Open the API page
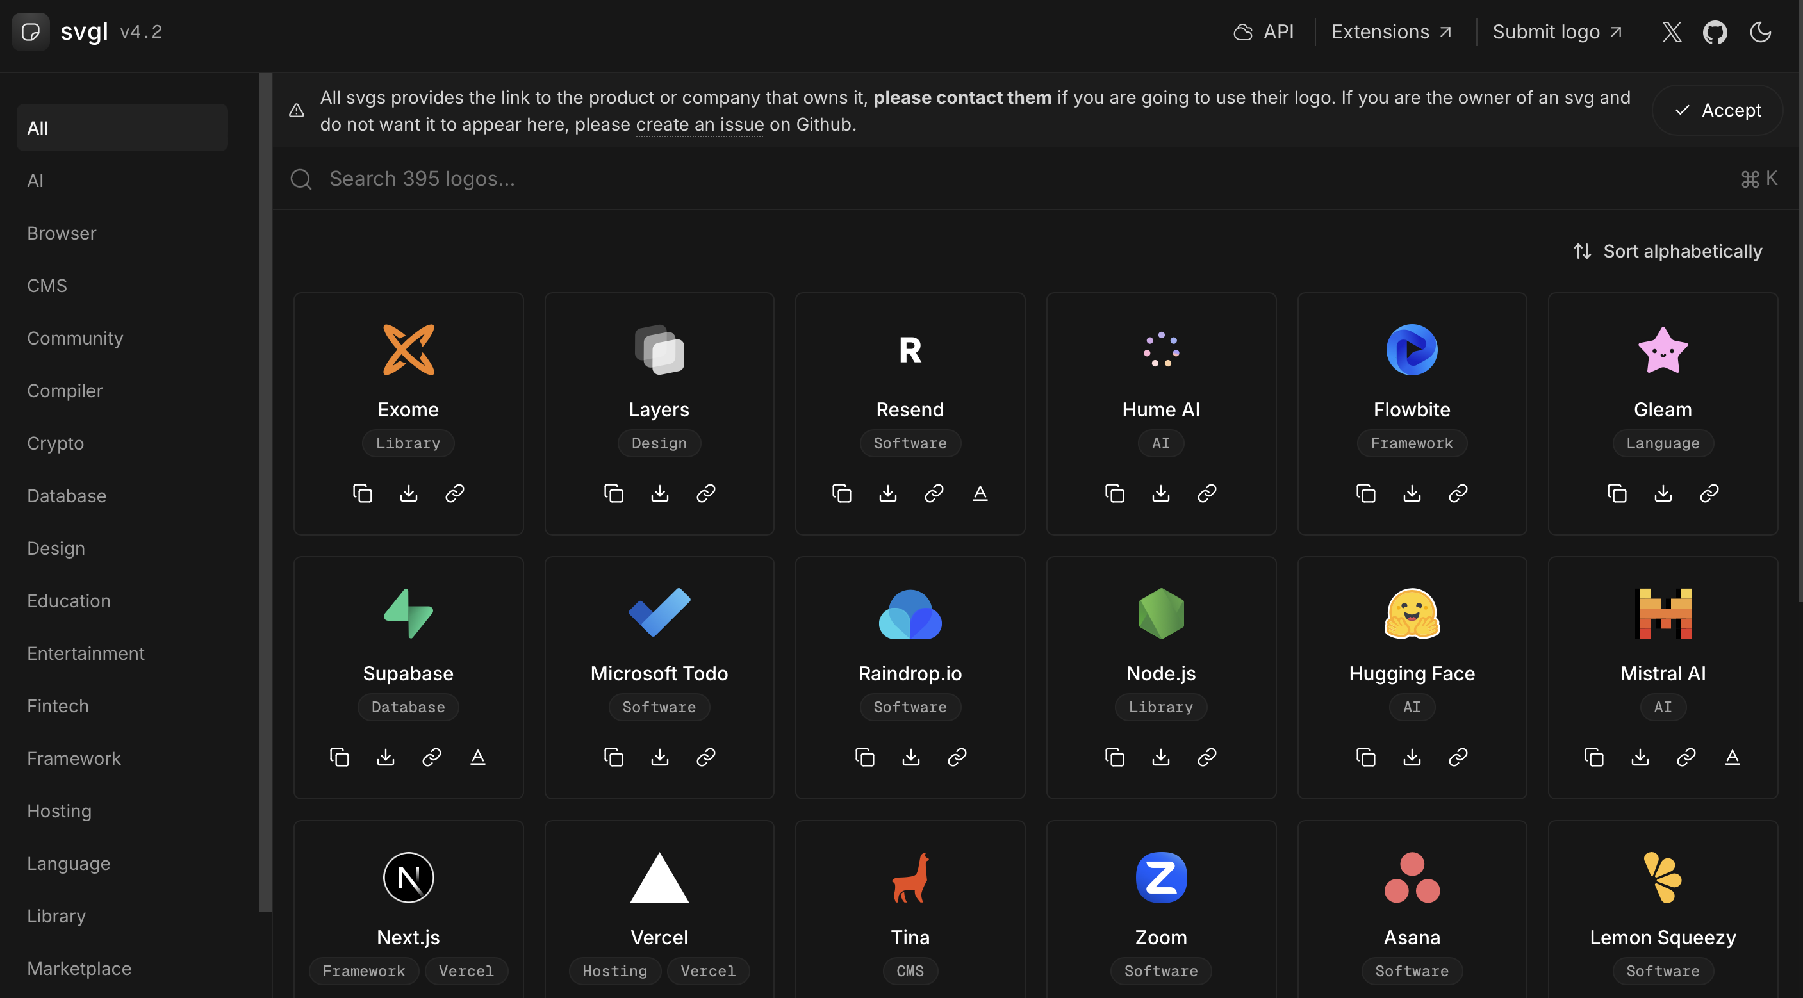The height and width of the screenshot is (998, 1803). pos(1264,32)
